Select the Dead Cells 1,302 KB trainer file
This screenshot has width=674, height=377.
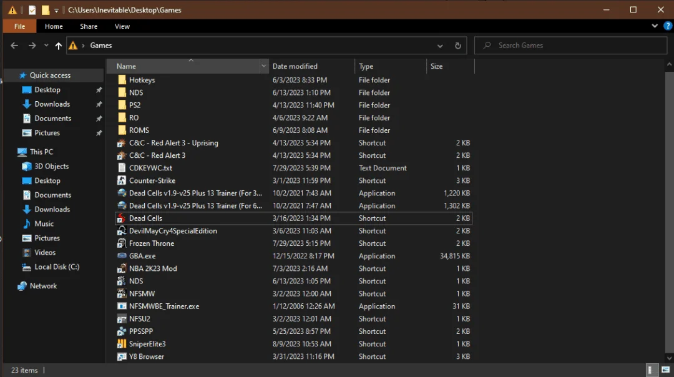pos(293,206)
